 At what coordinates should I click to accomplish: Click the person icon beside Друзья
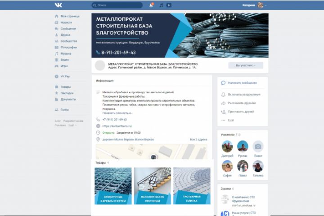(x=56, y=35)
